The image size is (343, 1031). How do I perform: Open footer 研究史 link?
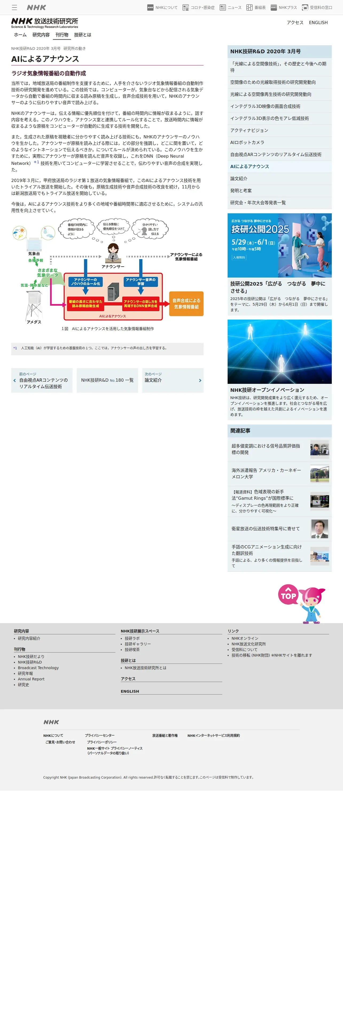(x=23, y=684)
